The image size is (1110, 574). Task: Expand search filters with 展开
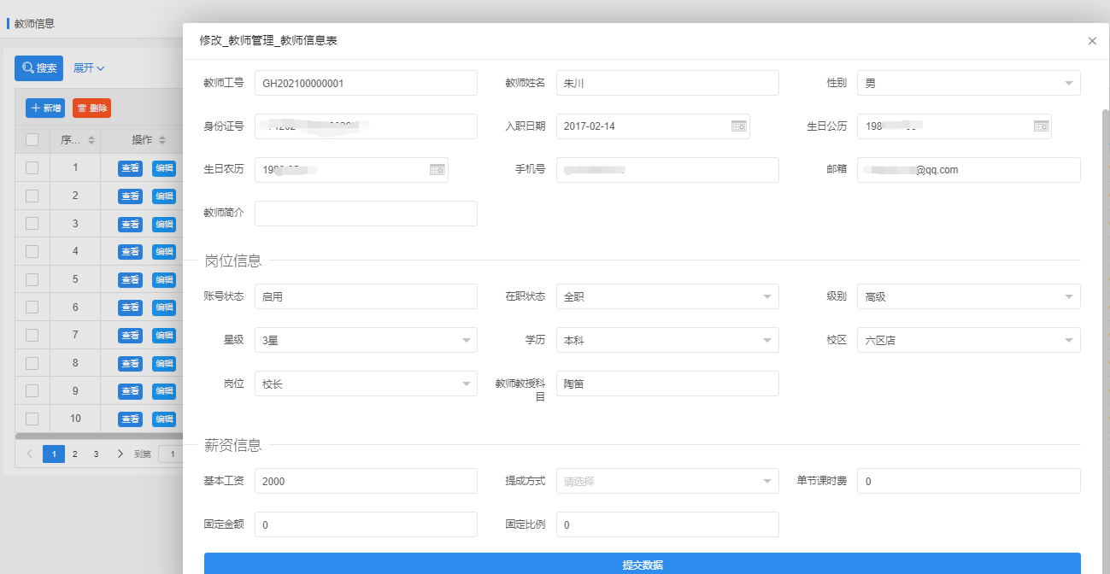click(89, 68)
